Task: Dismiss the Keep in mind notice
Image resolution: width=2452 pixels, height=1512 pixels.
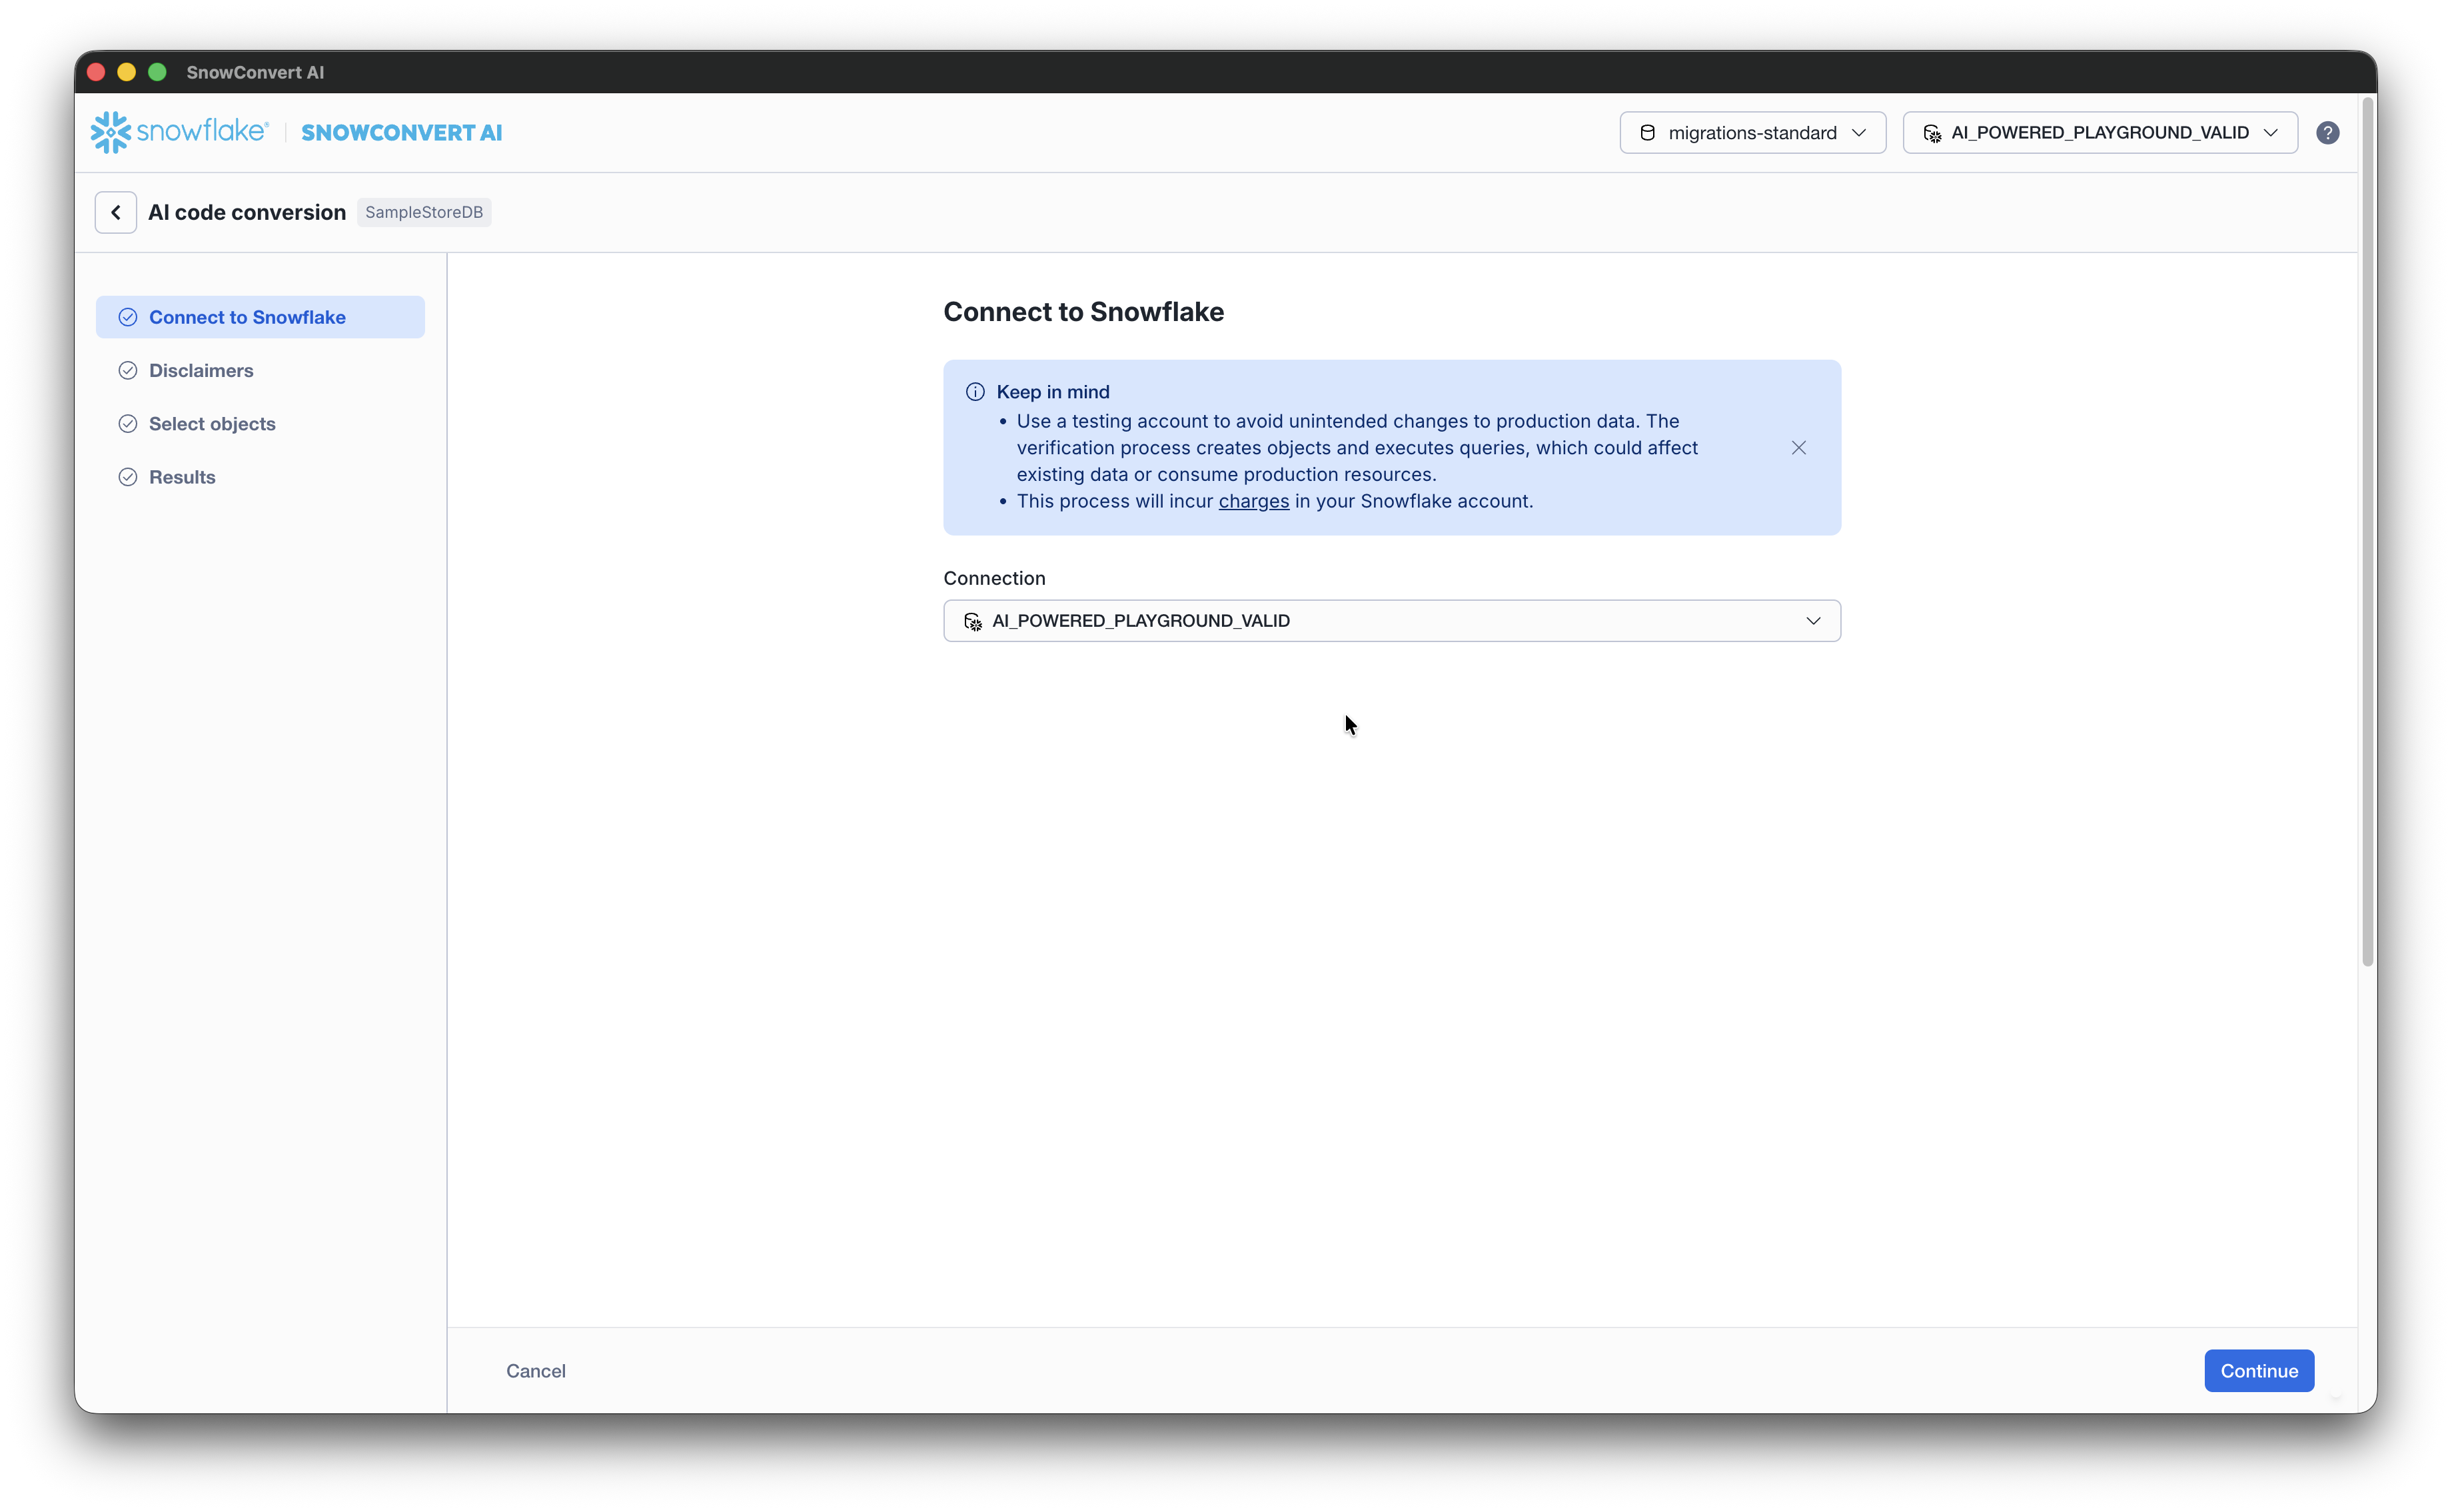Action: click(1798, 448)
